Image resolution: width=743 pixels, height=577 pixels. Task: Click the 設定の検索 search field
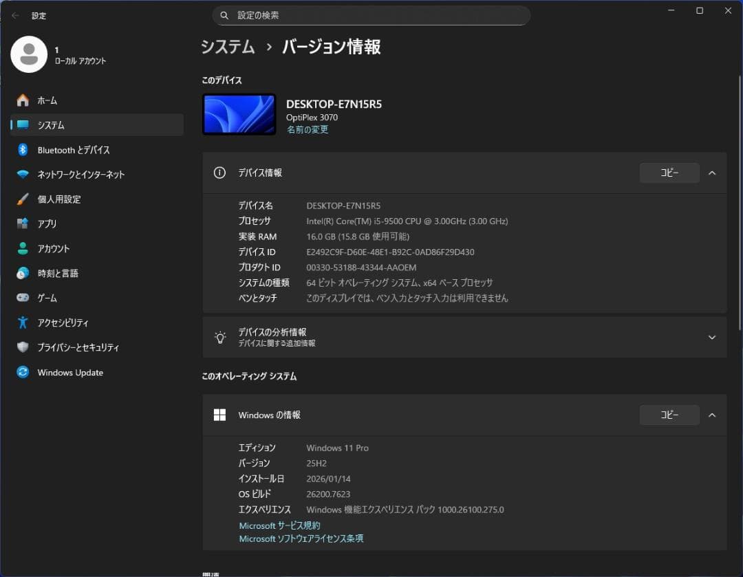(371, 15)
